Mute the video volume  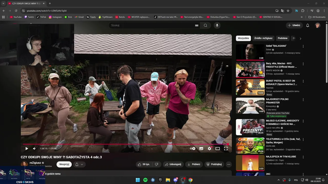34,148
